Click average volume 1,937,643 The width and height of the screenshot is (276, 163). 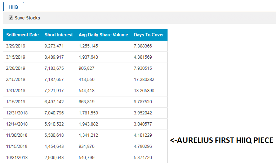click(88, 57)
